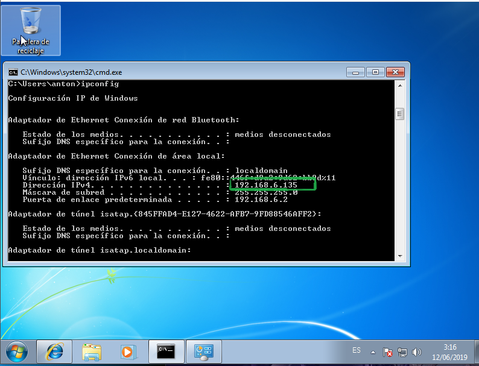Image resolution: width=479 pixels, height=366 pixels.
Task: Open the Action Center flag icon
Action: 388,352
